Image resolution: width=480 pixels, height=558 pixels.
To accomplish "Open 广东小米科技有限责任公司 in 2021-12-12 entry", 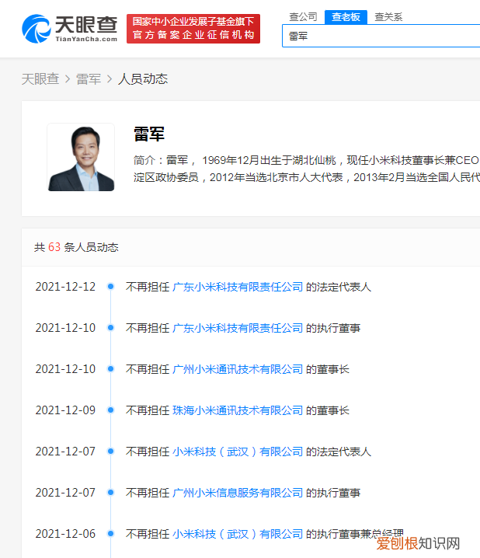I will pyautogui.click(x=238, y=287).
